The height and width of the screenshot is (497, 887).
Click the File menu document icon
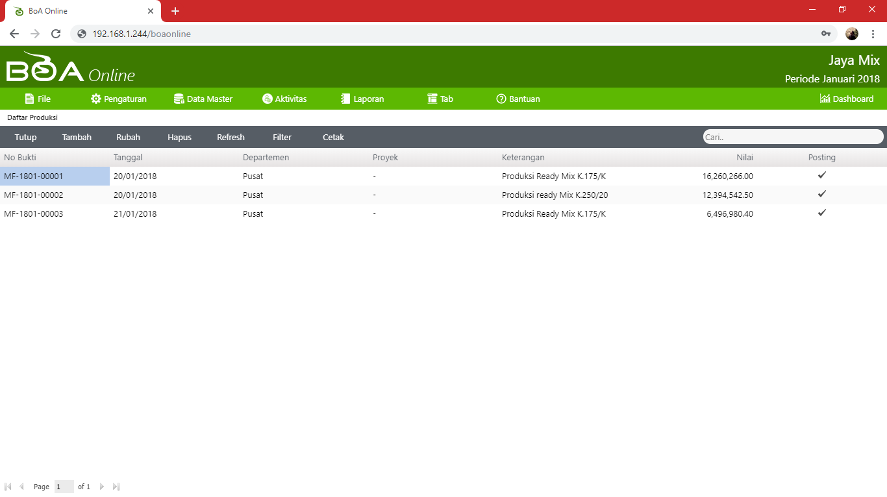[x=29, y=99]
